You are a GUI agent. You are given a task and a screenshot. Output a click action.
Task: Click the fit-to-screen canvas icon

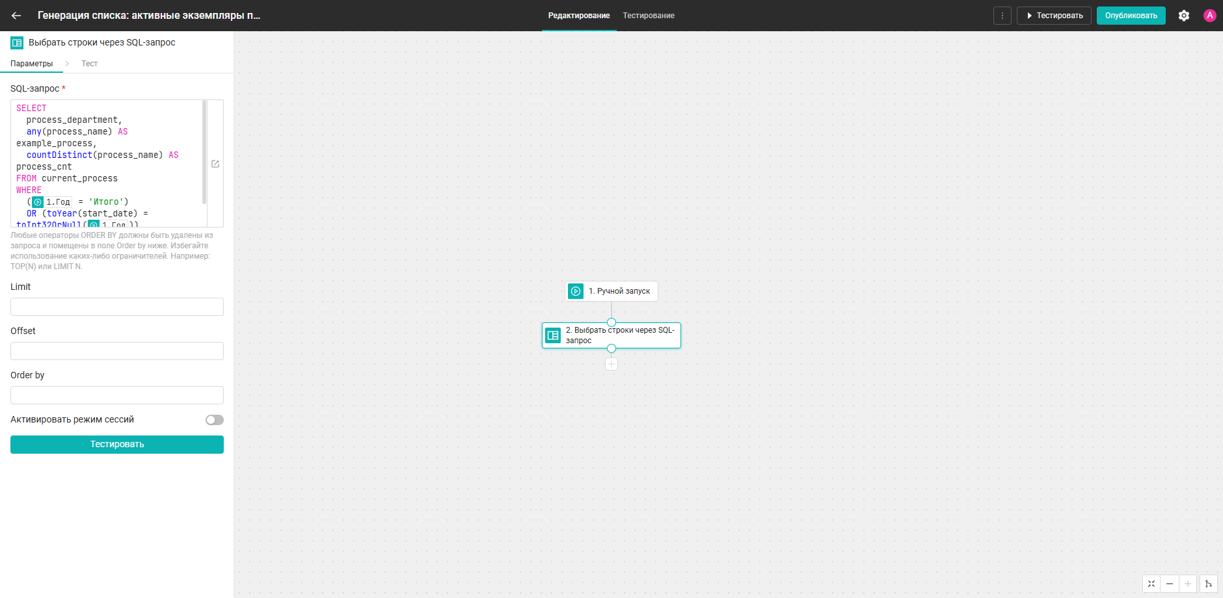1151,584
